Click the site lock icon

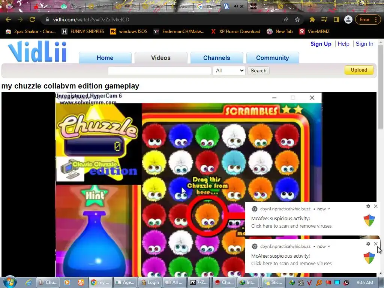[x=47, y=19]
